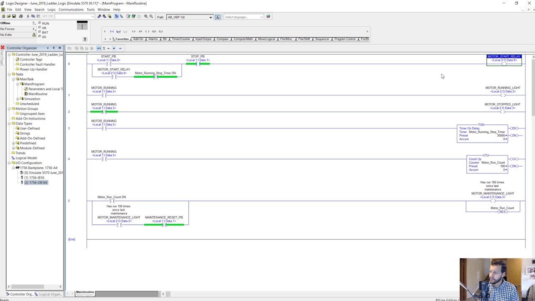Image resolution: width=535 pixels, height=301 pixels.
Task: Select Controller Tags in the organizer
Action: pyautogui.click(x=31, y=59)
